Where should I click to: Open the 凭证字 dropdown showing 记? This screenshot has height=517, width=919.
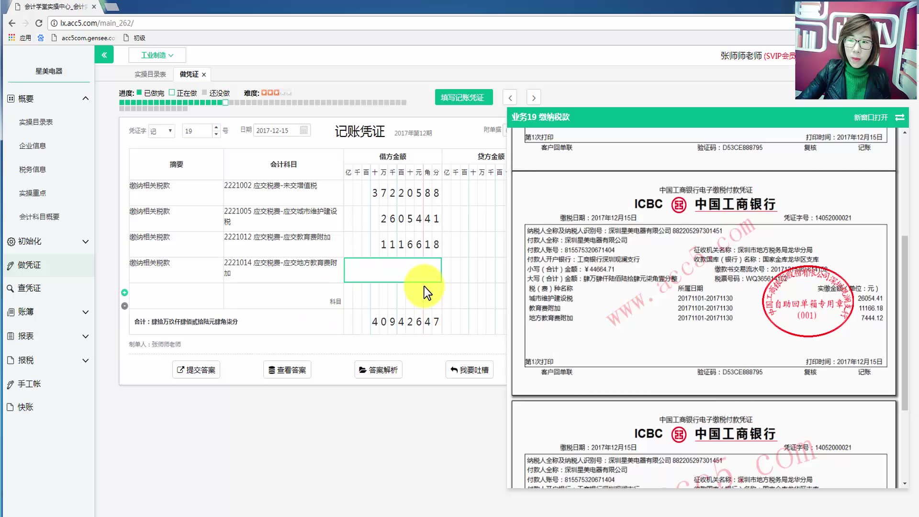point(161,130)
